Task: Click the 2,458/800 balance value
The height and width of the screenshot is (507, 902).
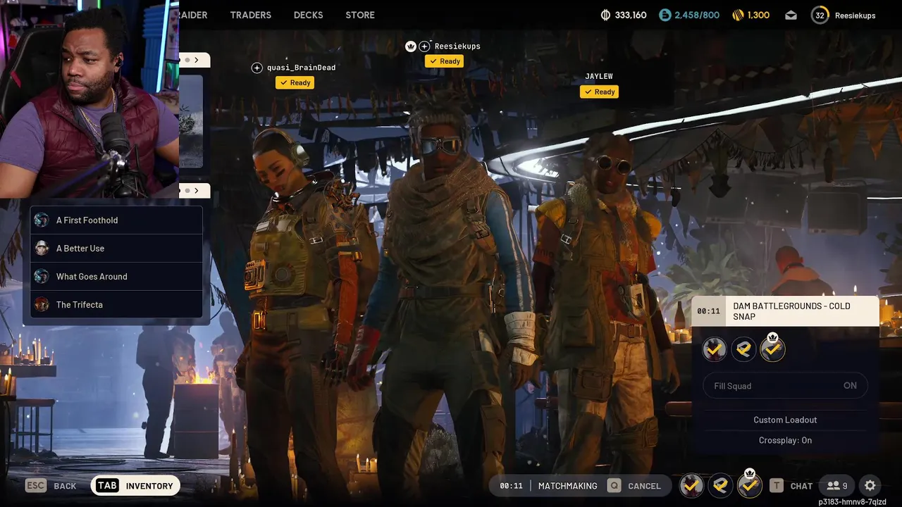Action: coord(698,15)
